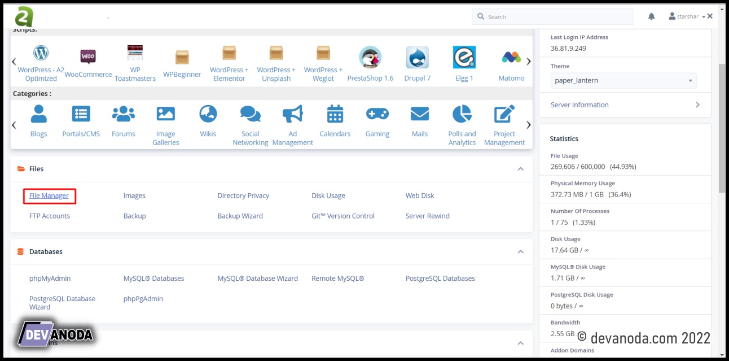
Task: Open the Blogs category icon
Action: pyautogui.click(x=38, y=114)
